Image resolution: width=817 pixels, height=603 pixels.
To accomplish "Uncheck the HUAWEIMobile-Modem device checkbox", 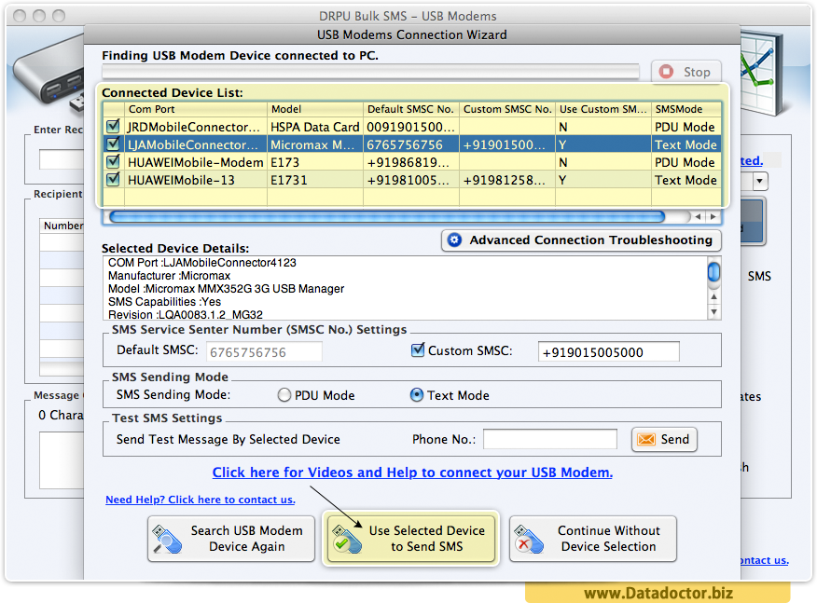I will [x=113, y=162].
